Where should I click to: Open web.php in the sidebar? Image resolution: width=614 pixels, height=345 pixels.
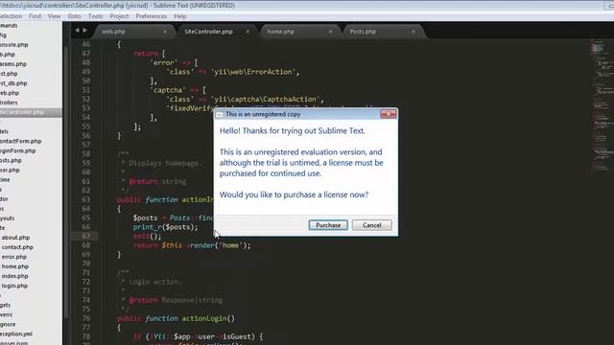click(x=10, y=93)
